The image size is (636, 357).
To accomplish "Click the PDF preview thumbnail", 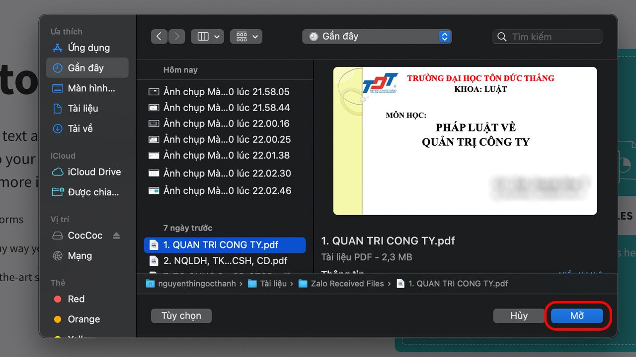I will click(x=465, y=141).
